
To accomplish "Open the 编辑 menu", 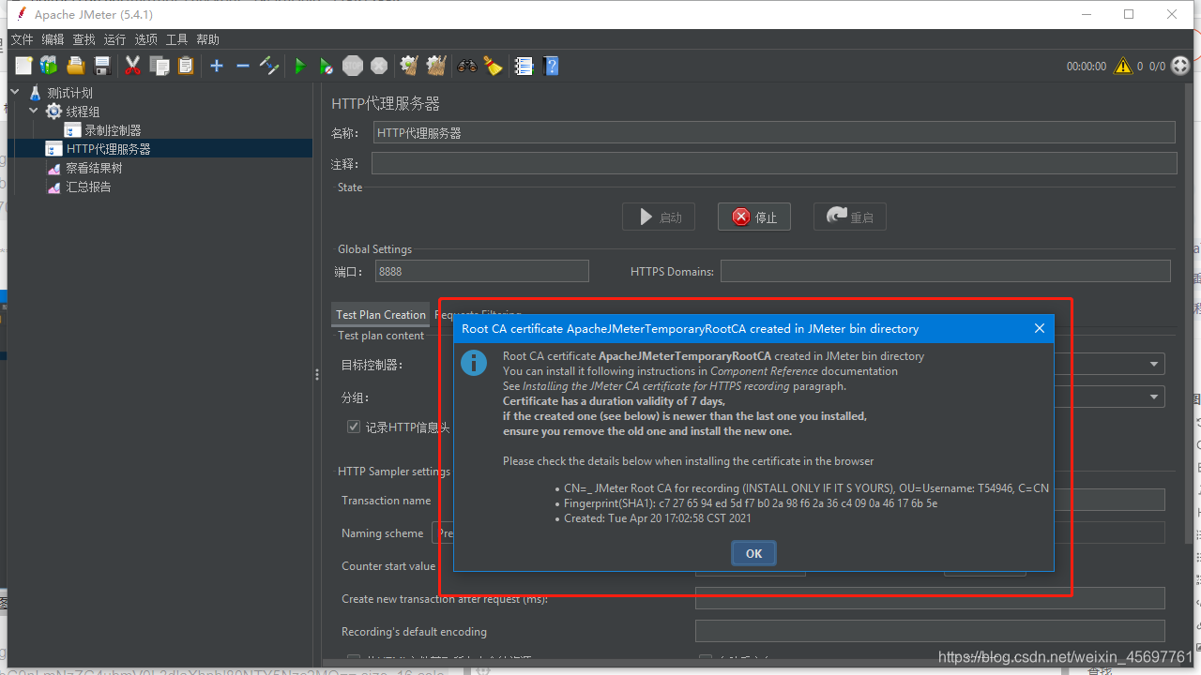I will coord(53,39).
